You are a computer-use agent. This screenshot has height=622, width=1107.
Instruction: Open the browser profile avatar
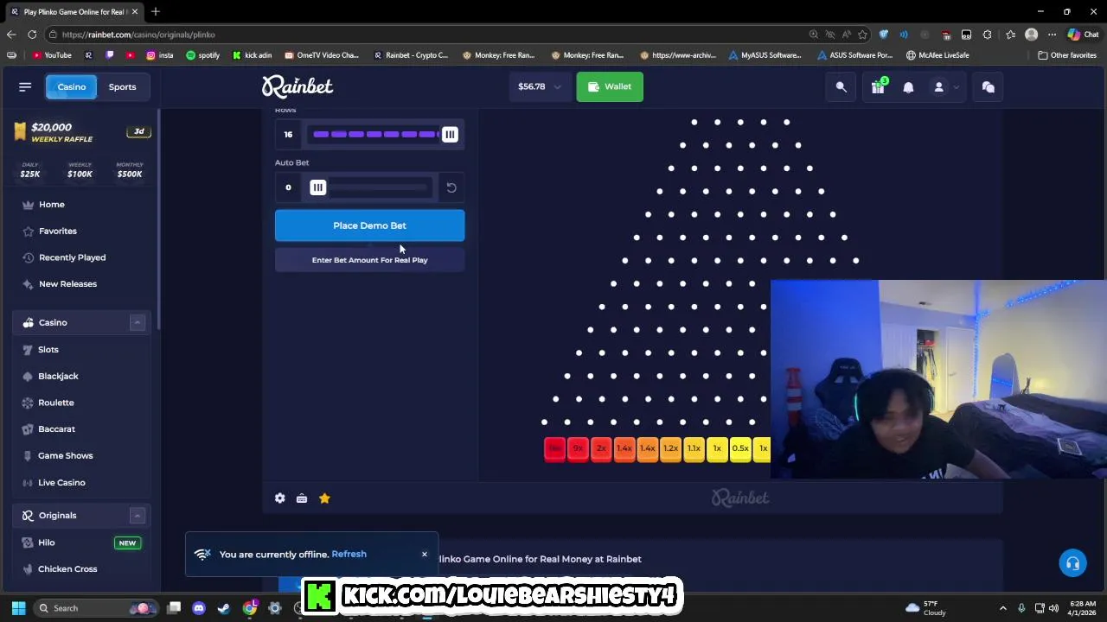point(1031,35)
